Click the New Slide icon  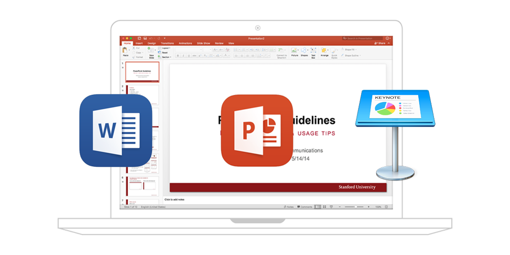pyautogui.click(x=151, y=50)
